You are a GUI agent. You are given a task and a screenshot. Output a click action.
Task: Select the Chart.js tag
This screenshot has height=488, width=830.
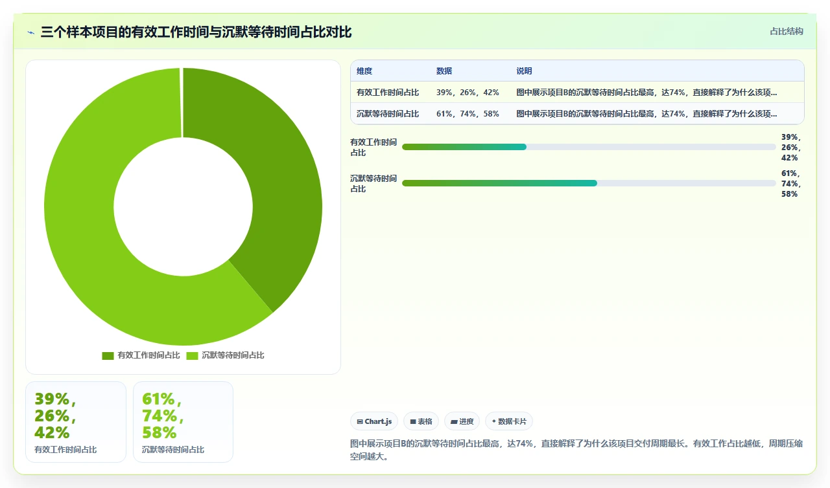pyautogui.click(x=374, y=421)
